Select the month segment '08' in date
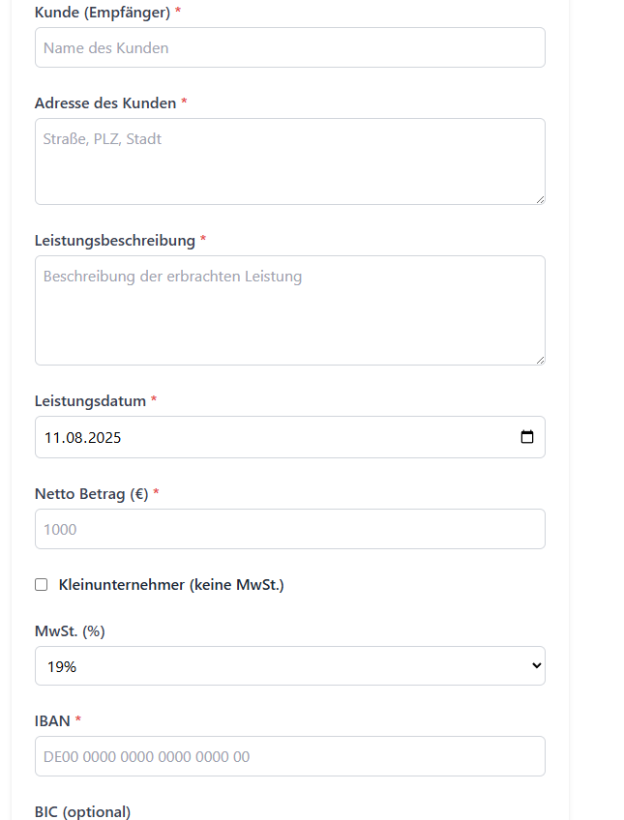This screenshot has width=624, height=820. [74, 438]
